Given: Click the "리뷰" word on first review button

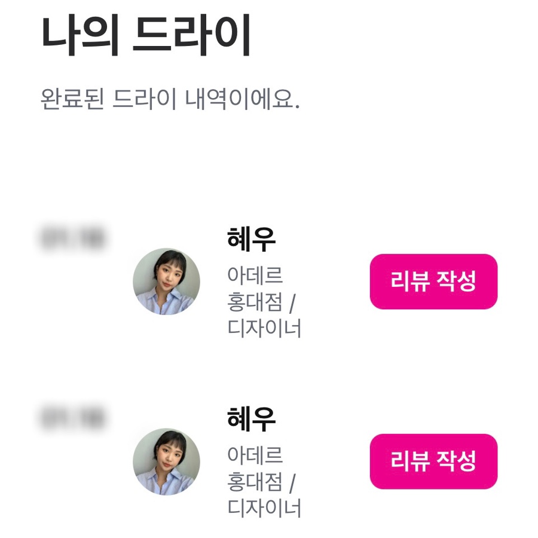Looking at the screenshot, I should coord(410,282).
